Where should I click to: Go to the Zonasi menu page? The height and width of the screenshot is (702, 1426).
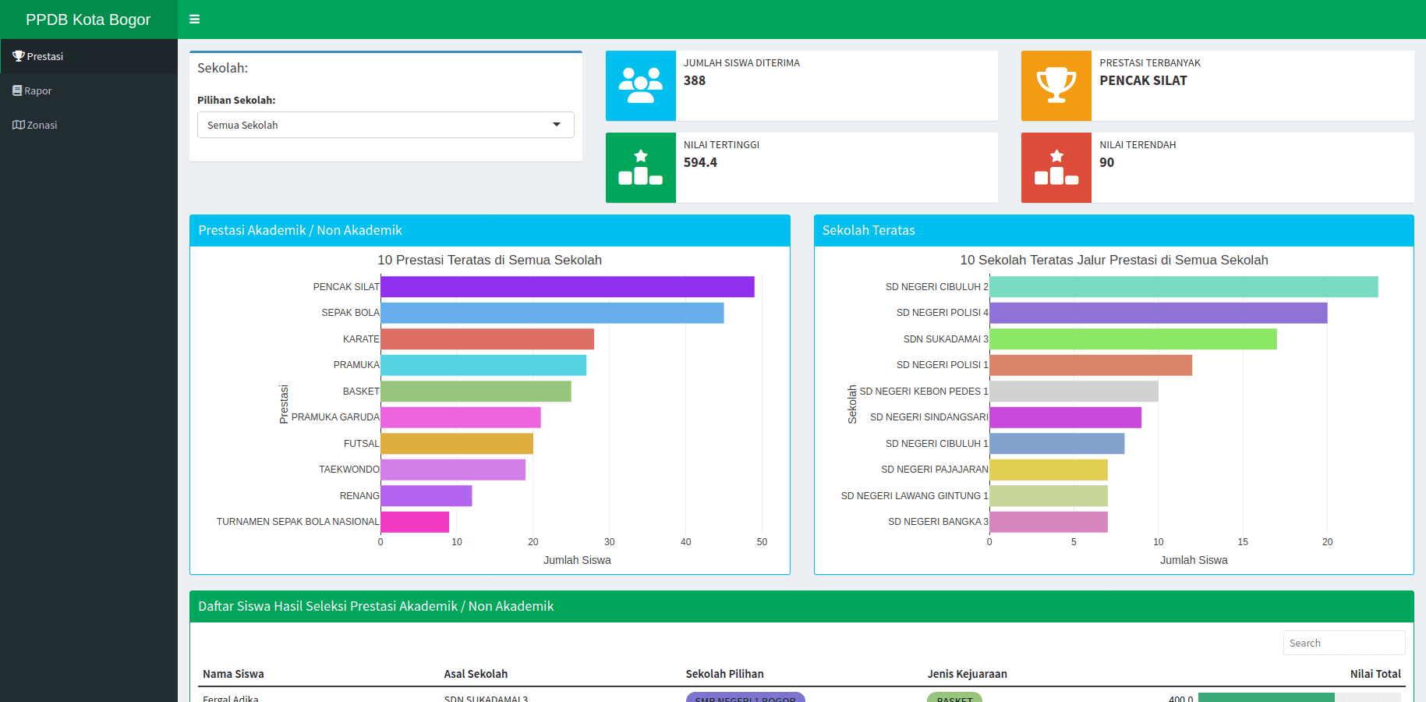click(41, 125)
